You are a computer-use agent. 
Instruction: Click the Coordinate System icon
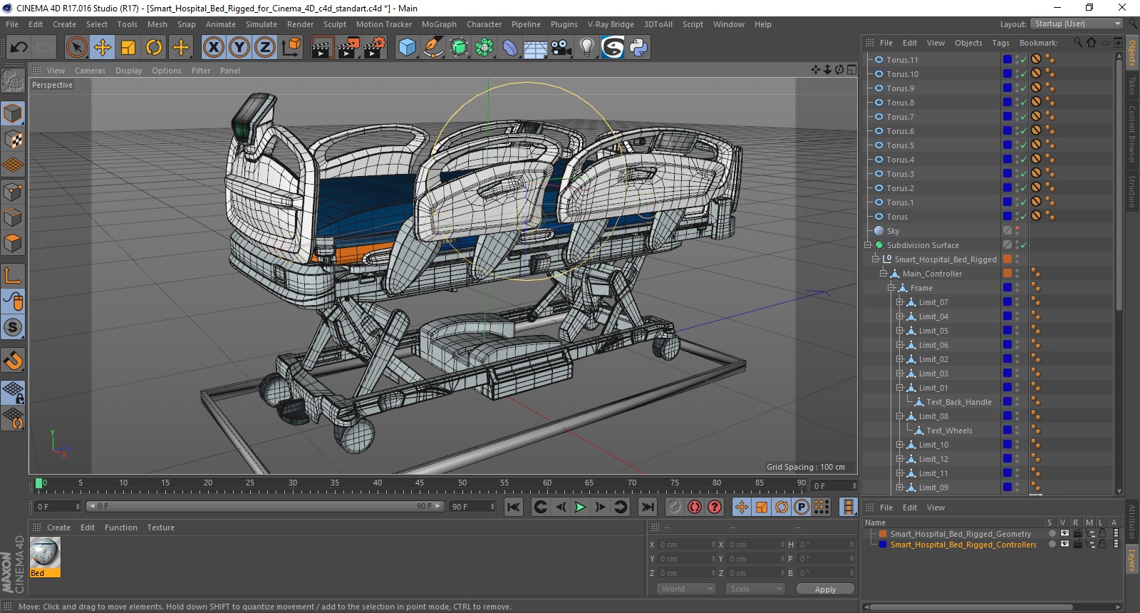pyautogui.click(x=291, y=48)
